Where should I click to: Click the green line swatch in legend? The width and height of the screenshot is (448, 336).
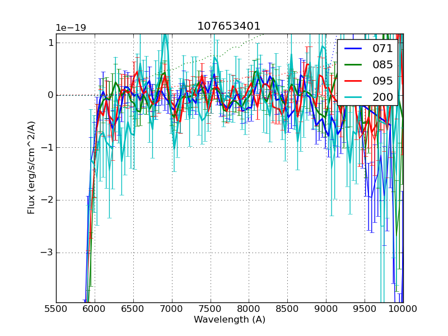tap(353, 64)
